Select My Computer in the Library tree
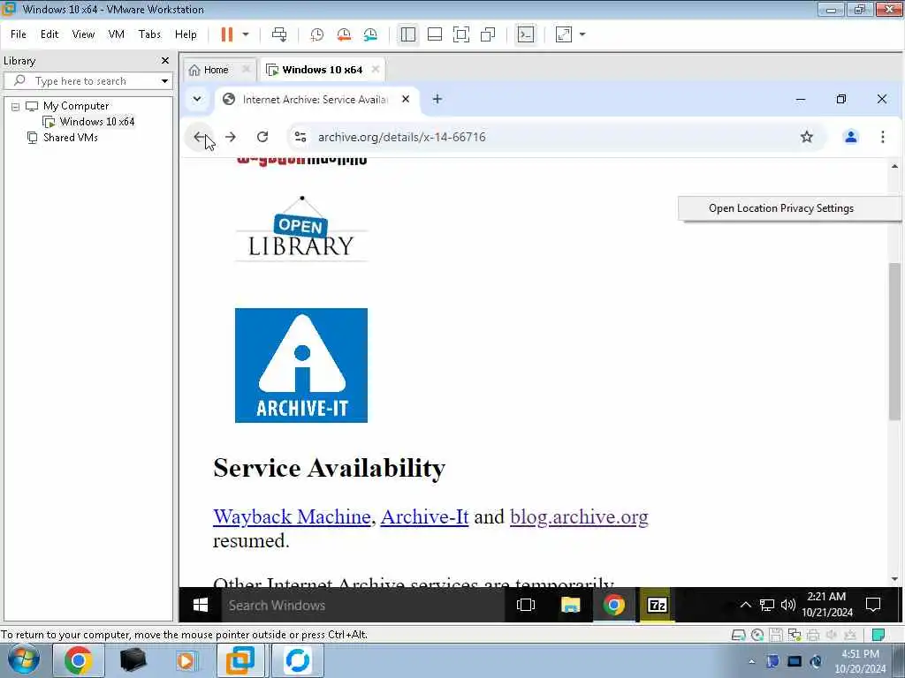Viewport: 905px width, 678px height. pos(76,106)
